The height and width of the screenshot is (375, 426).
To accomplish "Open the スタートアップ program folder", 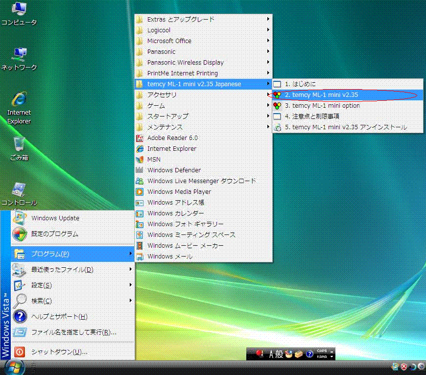I will [204, 116].
